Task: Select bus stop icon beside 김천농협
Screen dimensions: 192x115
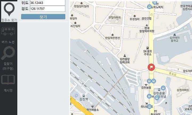Action: point(149,81)
